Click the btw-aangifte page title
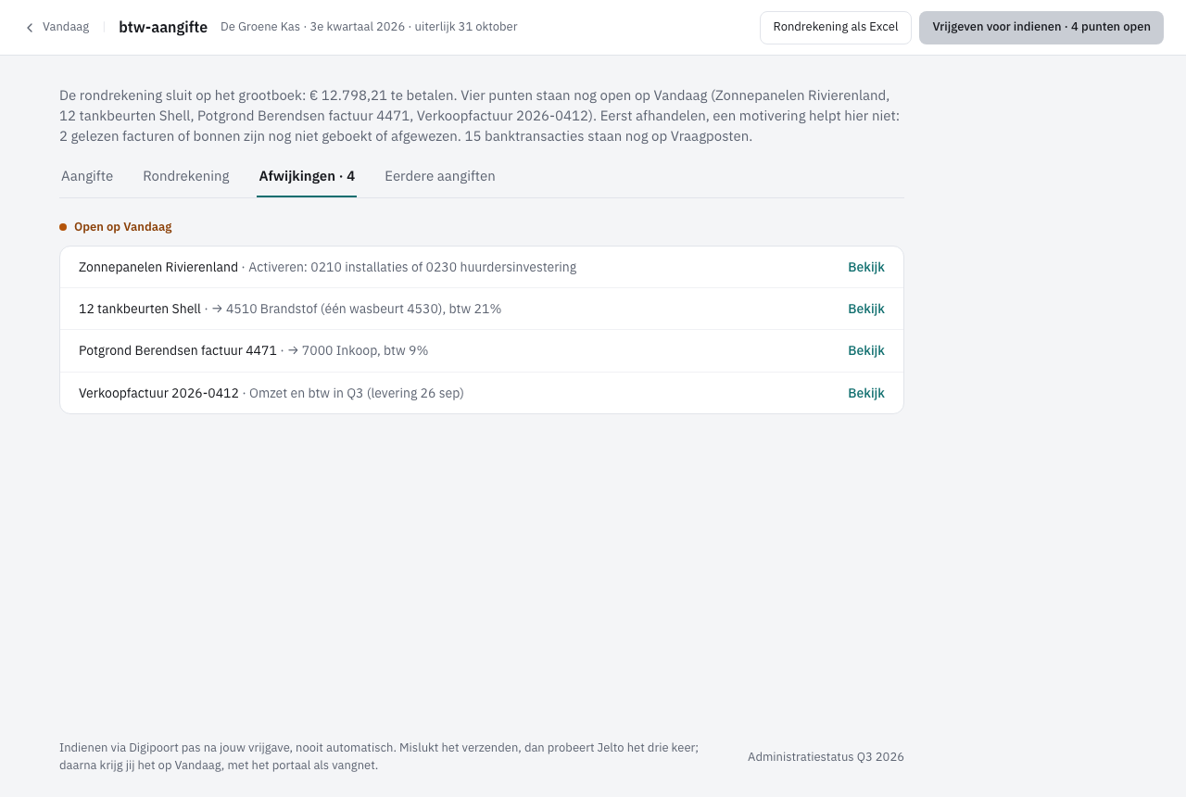This screenshot has width=1186, height=797. (163, 27)
